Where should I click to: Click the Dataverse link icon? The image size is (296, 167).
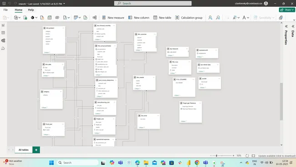57,18
